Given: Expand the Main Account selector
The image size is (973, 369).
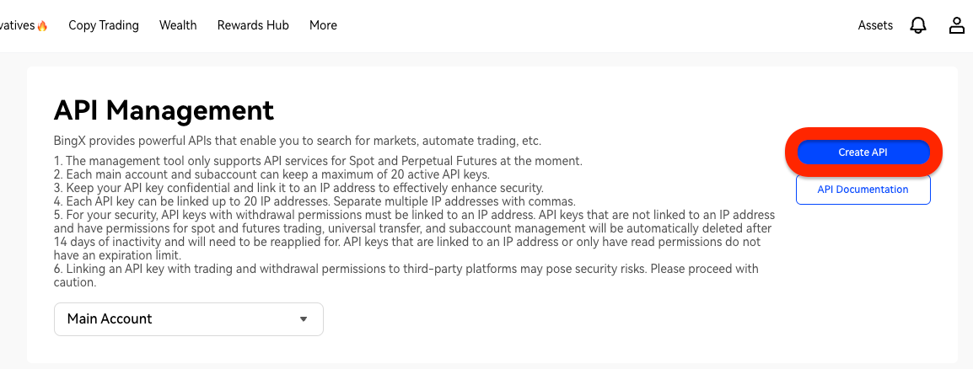Looking at the screenshot, I should 188,319.
